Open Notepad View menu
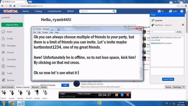The image size is (188, 106). [x=51, y=32]
